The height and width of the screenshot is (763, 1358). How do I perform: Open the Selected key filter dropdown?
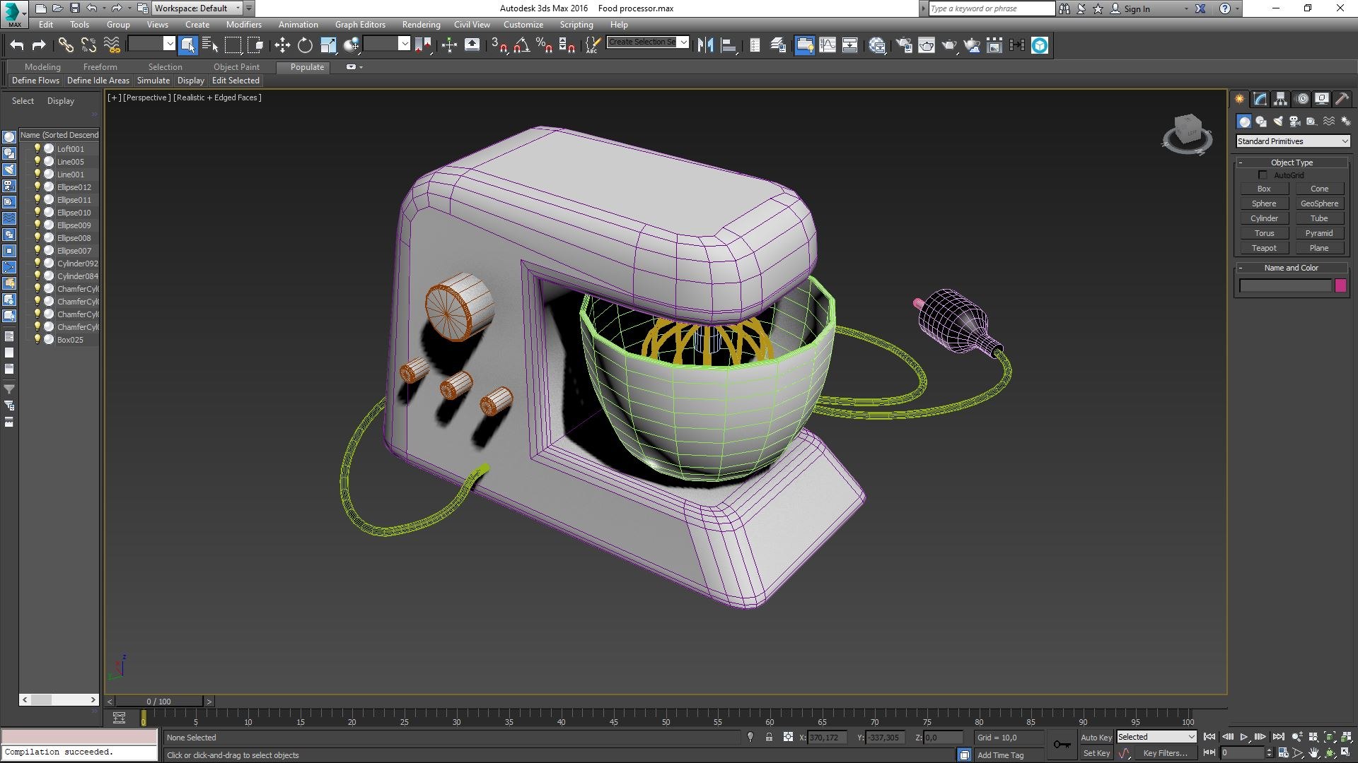(x=1156, y=737)
